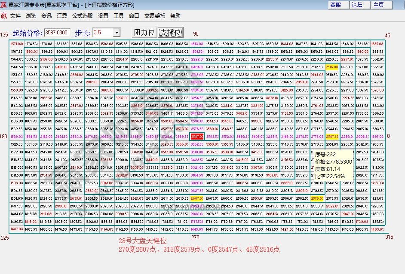
Task: Click the red 赢 icon left of 文件 menu
Action: click(4, 15)
